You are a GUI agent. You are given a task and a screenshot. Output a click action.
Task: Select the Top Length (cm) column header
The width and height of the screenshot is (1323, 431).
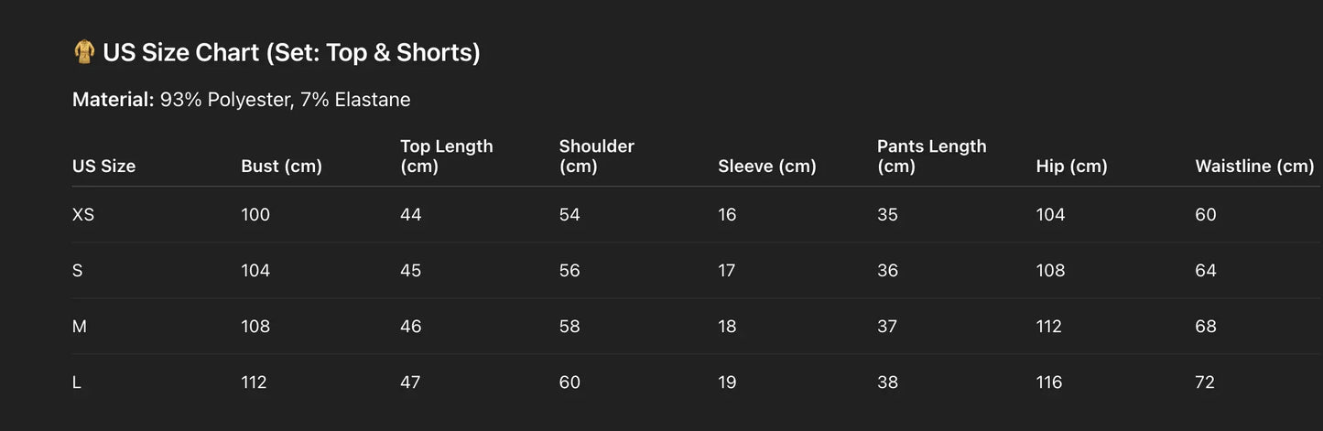[x=446, y=156]
